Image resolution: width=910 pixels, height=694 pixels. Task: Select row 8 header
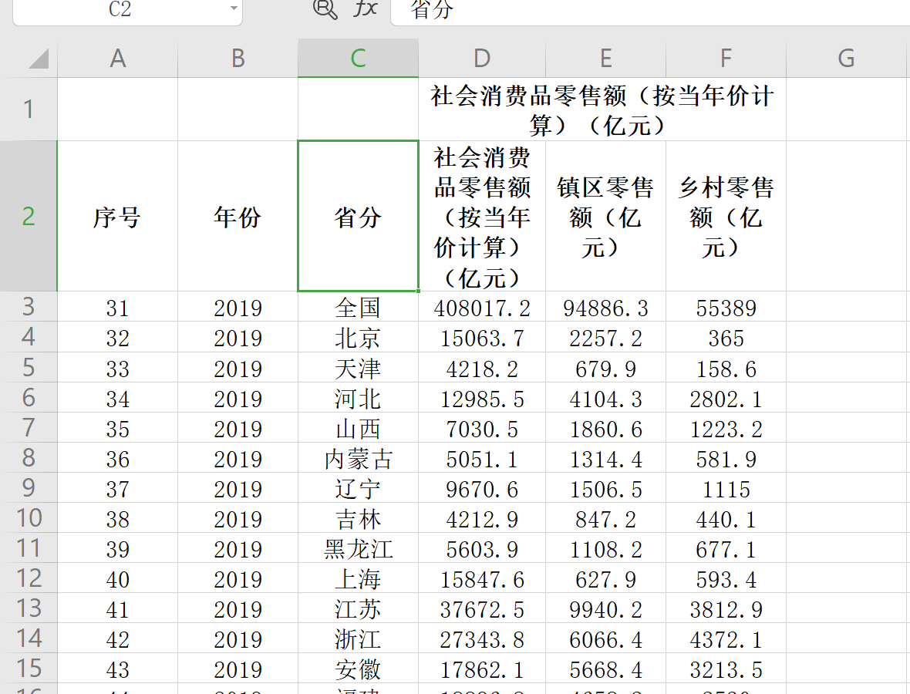pyautogui.click(x=29, y=457)
